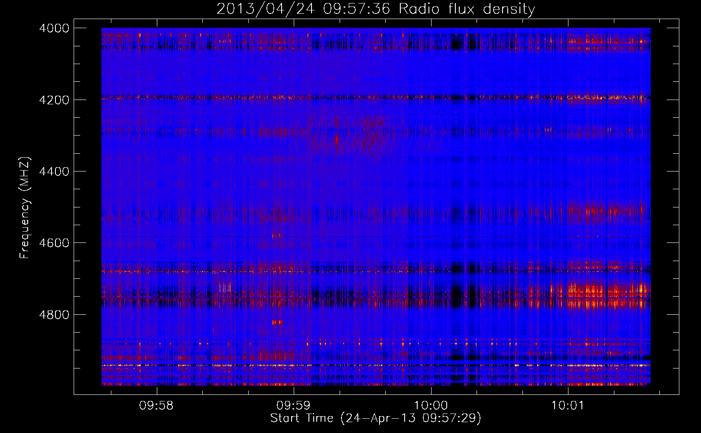Click the 4000 frequency axis label

tap(54, 28)
